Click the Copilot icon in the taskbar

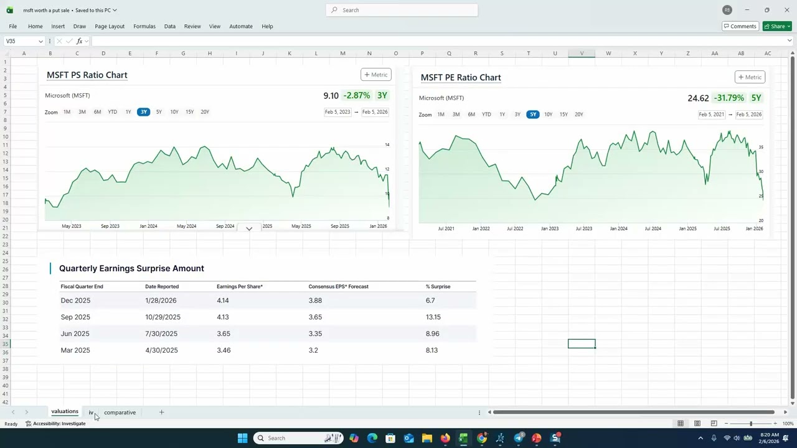click(x=354, y=438)
